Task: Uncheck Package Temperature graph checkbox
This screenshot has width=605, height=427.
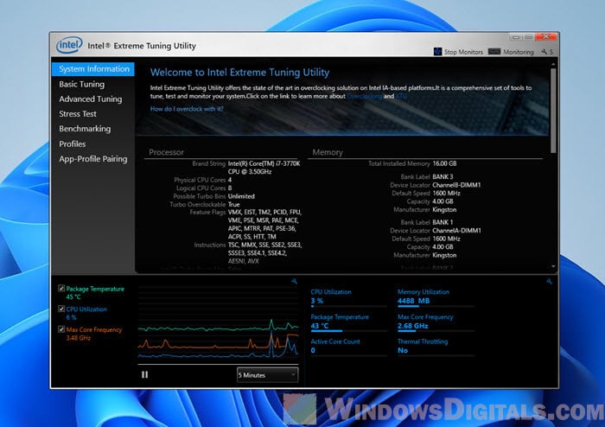Action: (61, 288)
